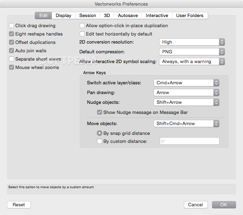The image size is (243, 215).
Task: Toggle Mouse wheel zooms checkbox
Action: click(11, 67)
